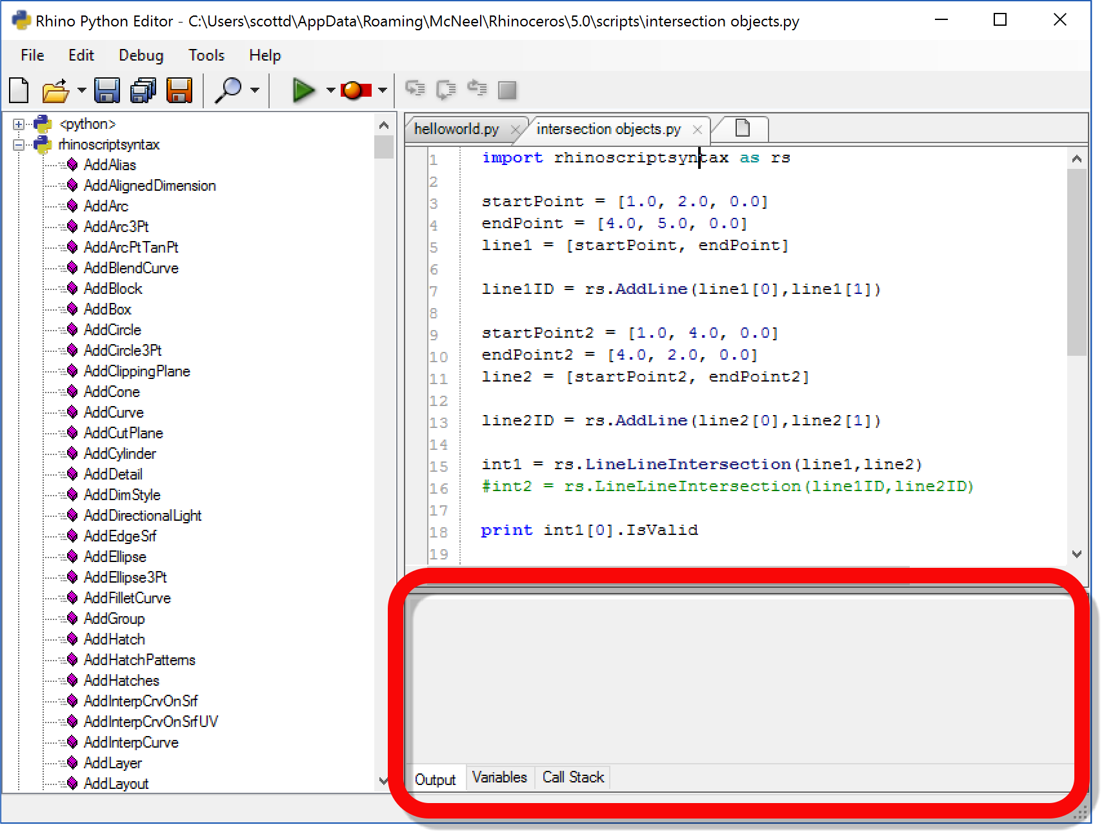Screen dimensions: 1104x834
Task: Click the code editor's scroll down arrow
Action: [x=1076, y=554]
